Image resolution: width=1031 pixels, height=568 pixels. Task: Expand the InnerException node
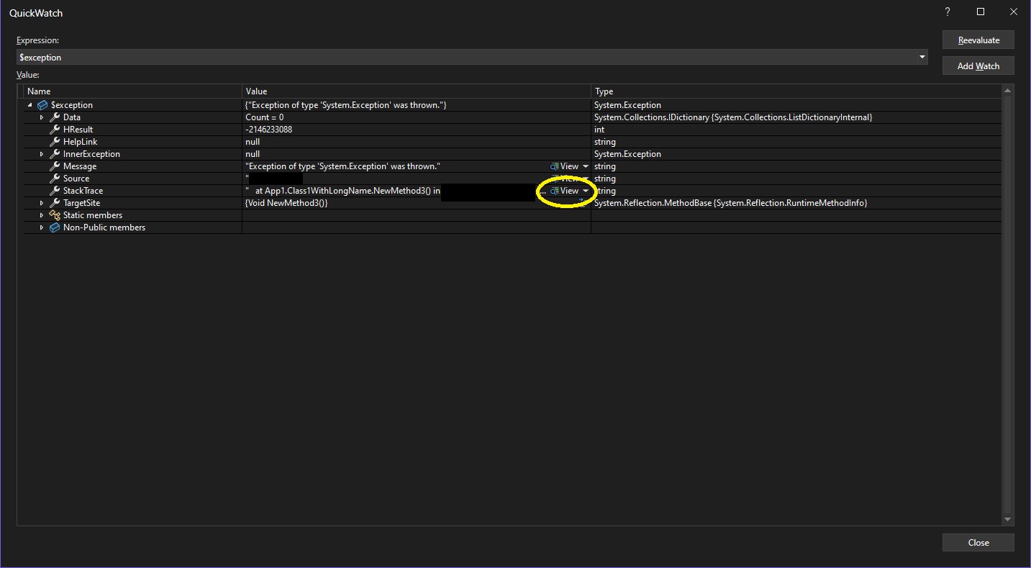(42, 154)
